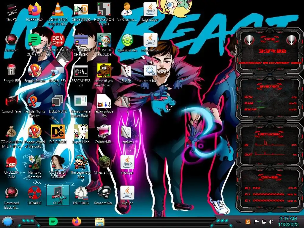Click the NETWORK widget header
Viewport: 304px width, 228px height.
pyautogui.click(x=269, y=134)
